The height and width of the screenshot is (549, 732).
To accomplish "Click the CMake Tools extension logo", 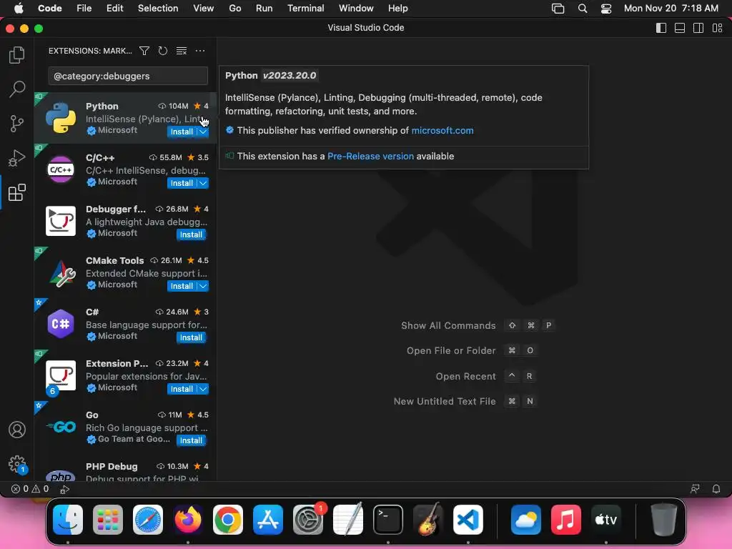I will (x=61, y=272).
